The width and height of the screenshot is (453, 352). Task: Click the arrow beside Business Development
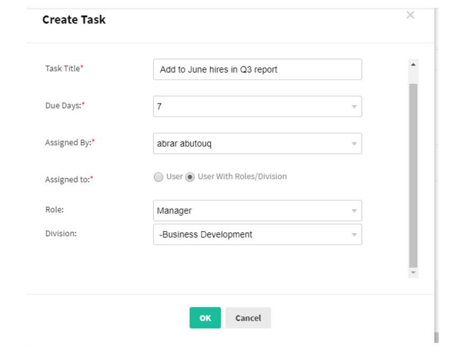(x=354, y=235)
